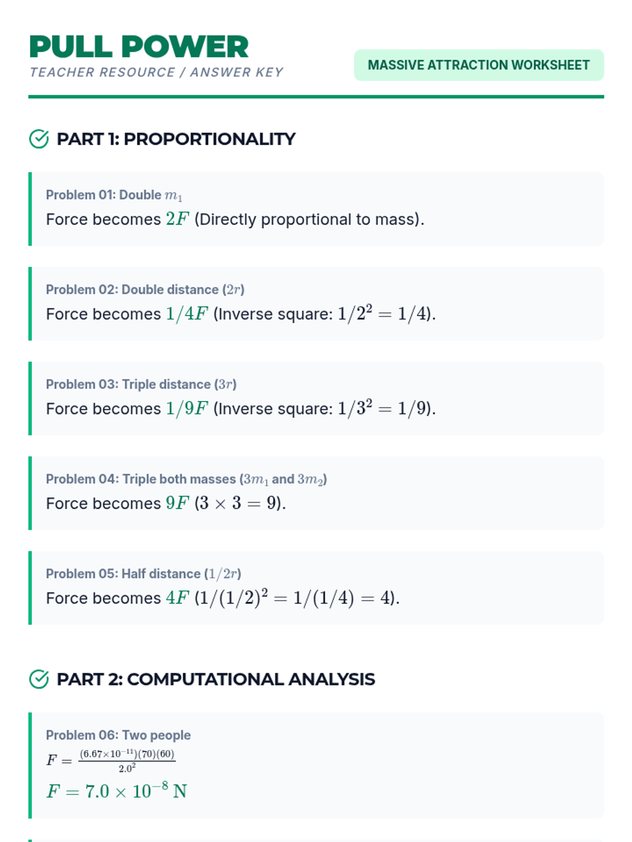Select the Problem 02: Double distance label
The image size is (632, 842).
click(x=145, y=290)
